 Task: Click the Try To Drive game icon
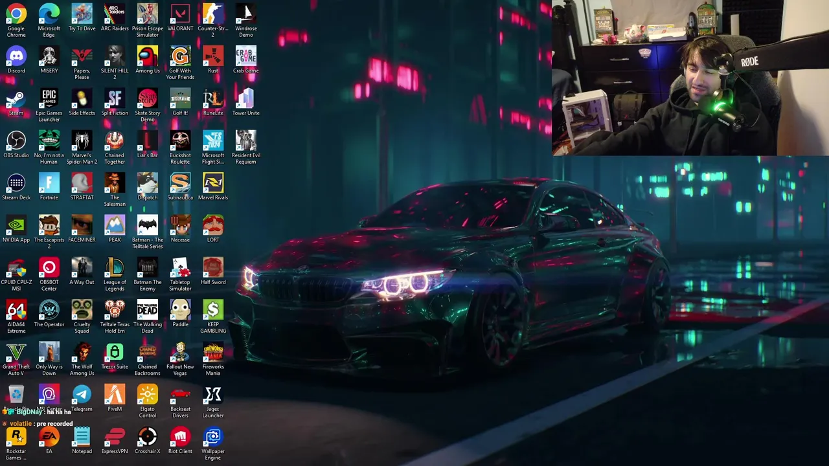tap(82, 14)
